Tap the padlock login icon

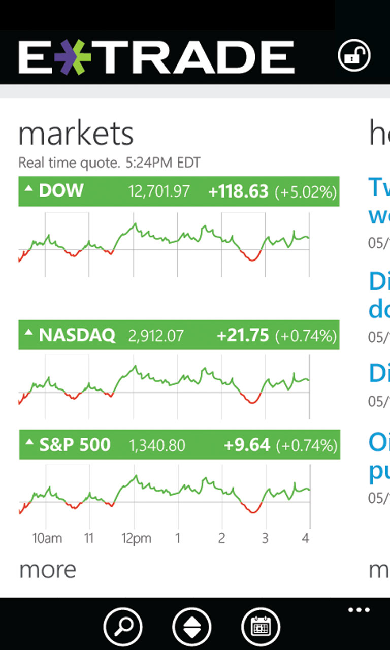pos(354,55)
